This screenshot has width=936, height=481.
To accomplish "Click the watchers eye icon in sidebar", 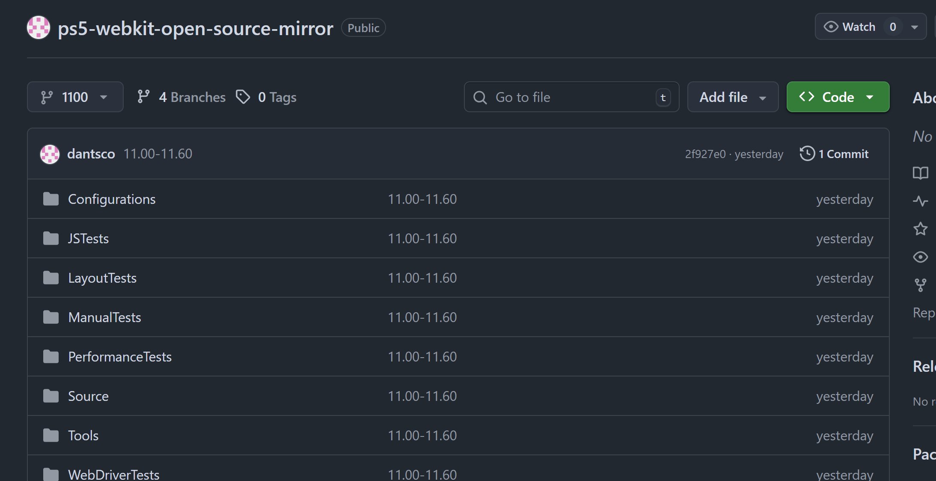I will [x=921, y=257].
